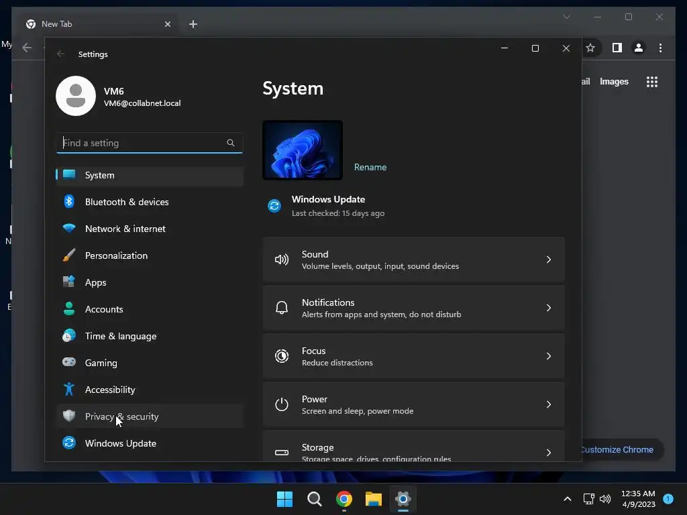Open Chrome tab search dropdown arrow

(x=567, y=17)
